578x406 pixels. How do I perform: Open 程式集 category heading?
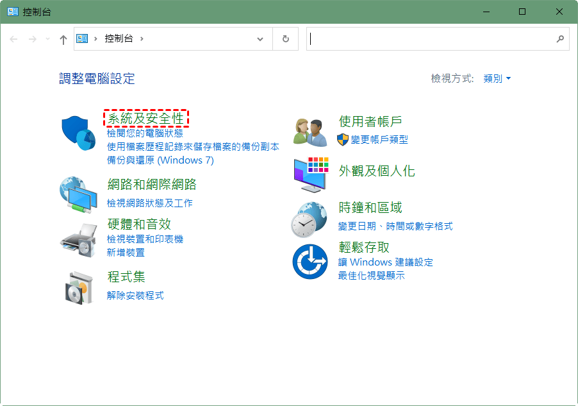point(126,276)
